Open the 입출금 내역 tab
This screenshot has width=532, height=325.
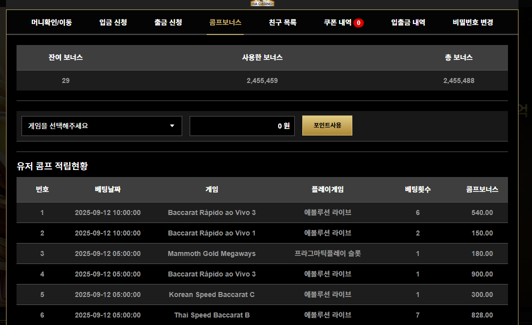coord(408,22)
